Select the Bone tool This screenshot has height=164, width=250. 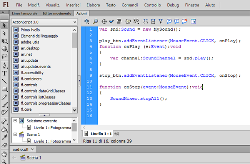point(4,121)
